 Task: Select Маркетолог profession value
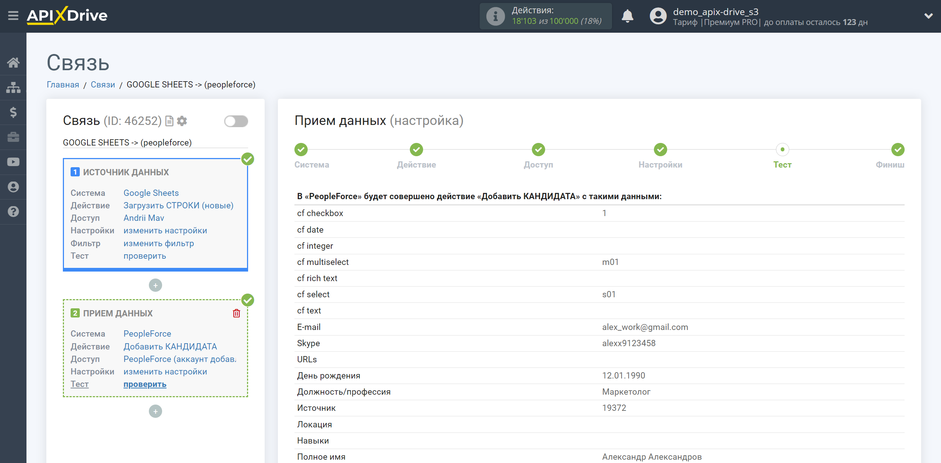(x=626, y=392)
